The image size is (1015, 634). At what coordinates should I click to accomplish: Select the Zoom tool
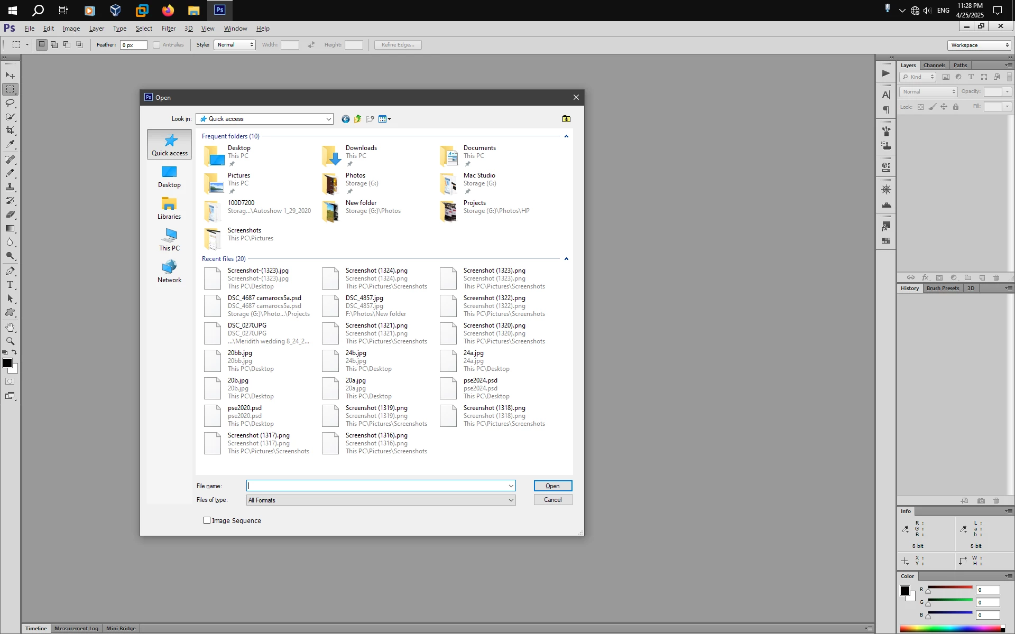(x=10, y=341)
